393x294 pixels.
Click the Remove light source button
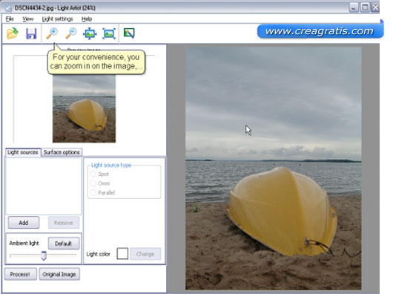click(64, 223)
